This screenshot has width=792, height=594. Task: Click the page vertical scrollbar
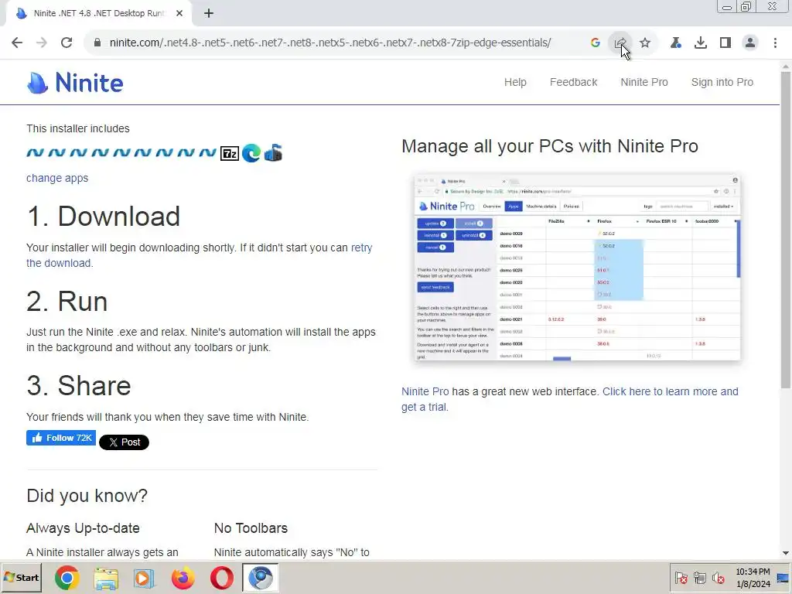[x=786, y=230]
